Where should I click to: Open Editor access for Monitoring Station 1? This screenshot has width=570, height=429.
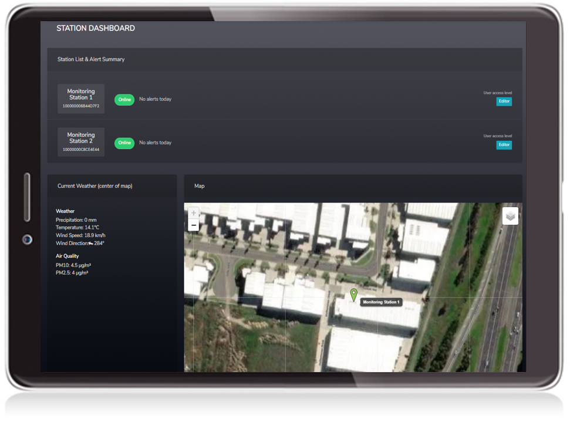pyautogui.click(x=504, y=101)
